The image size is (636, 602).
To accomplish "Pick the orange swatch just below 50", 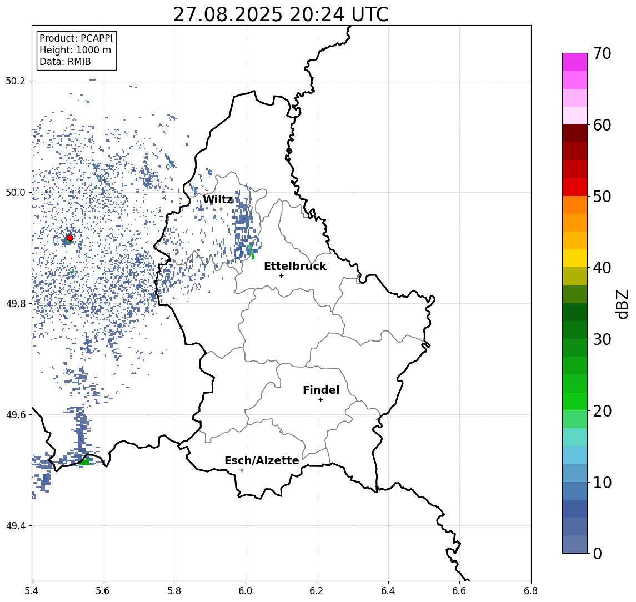I will click(x=575, y=205).
